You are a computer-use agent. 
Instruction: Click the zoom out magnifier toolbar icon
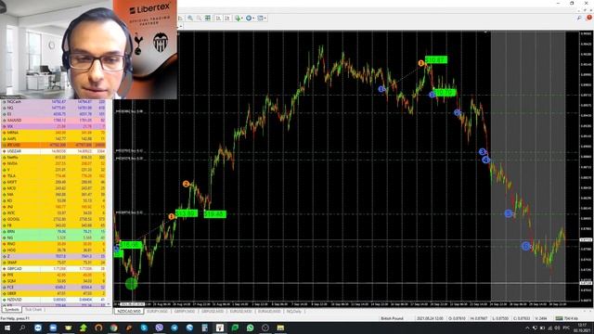tap(199, 18)
